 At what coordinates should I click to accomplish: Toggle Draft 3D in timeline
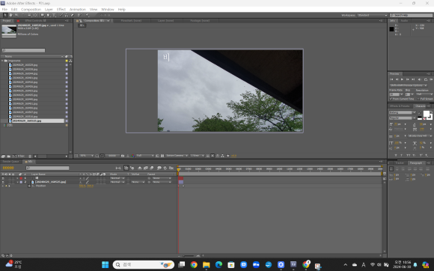[132, 168]
